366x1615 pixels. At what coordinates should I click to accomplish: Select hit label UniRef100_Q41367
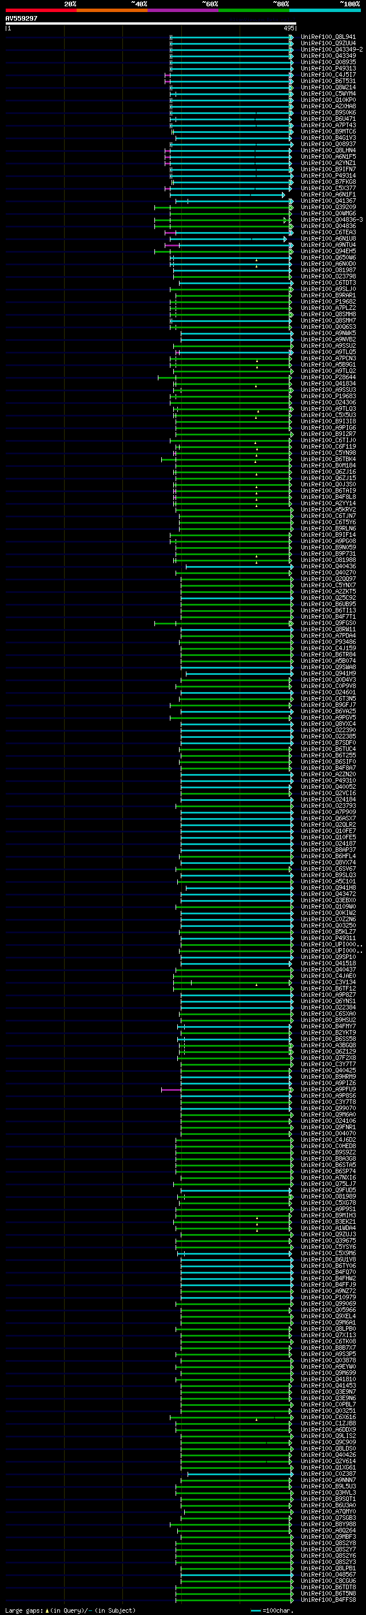pos(328,201)
